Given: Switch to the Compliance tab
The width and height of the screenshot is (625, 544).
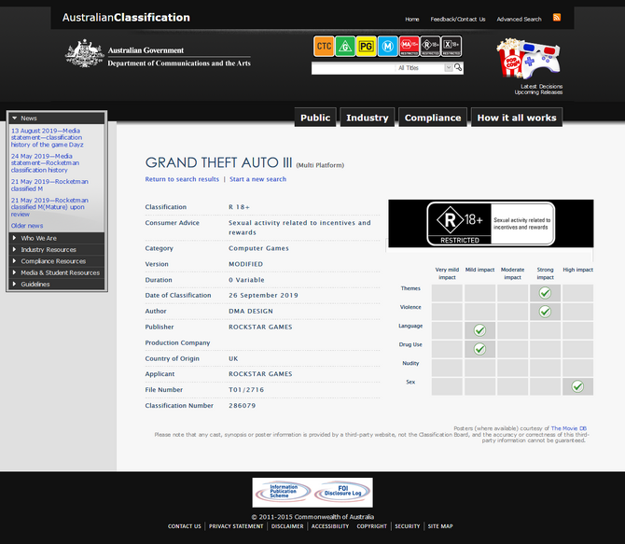Looking at the screenshot, I should (x=433, y=118).
